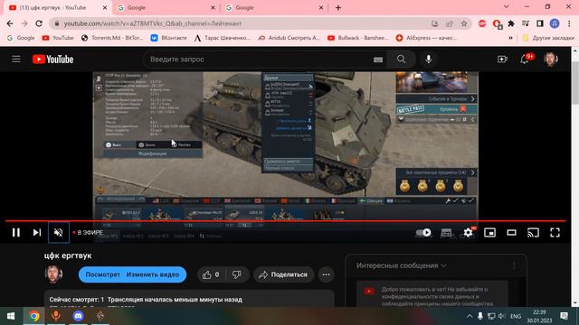Open player settings gear
This screenshot has height=325, width=579.
tap(468, 233)
